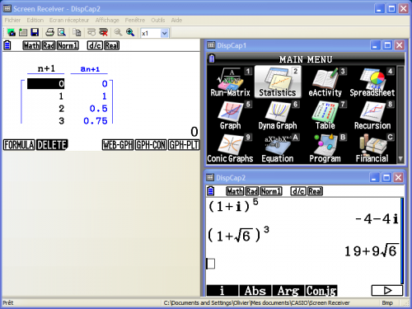The height and width of the screenshot is (309, 412).
Task: Click the Bmp format label in status bar
Action: (x=387, y=302)
